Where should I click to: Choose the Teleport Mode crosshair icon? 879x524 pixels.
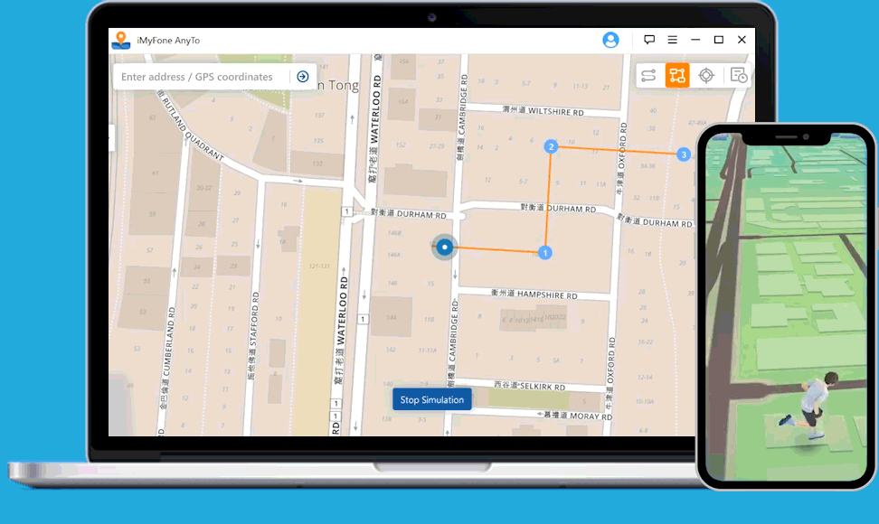706,75
